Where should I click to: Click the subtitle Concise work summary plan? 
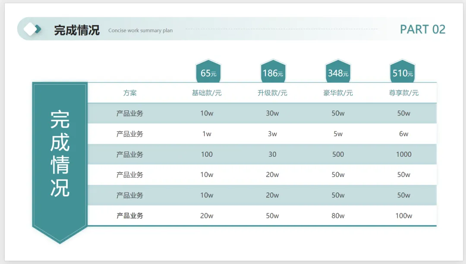[x=140, y=30]
